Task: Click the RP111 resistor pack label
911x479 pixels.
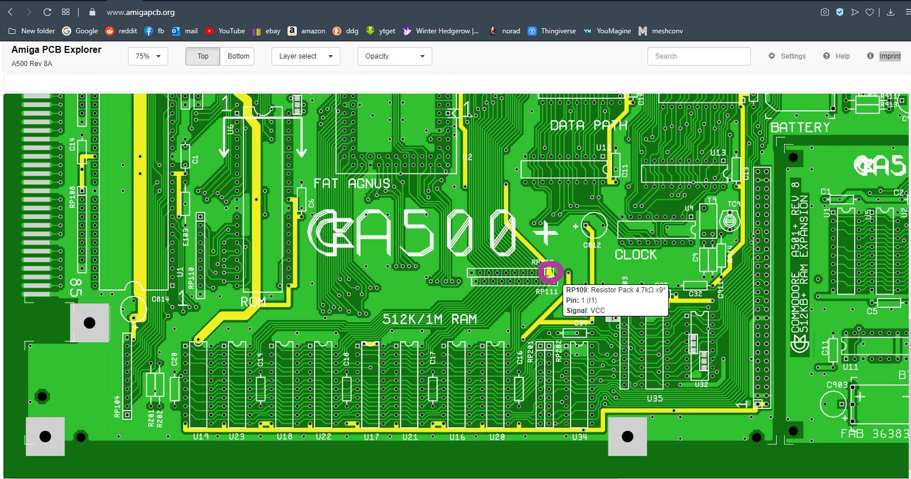Action: tap(546, 292)
